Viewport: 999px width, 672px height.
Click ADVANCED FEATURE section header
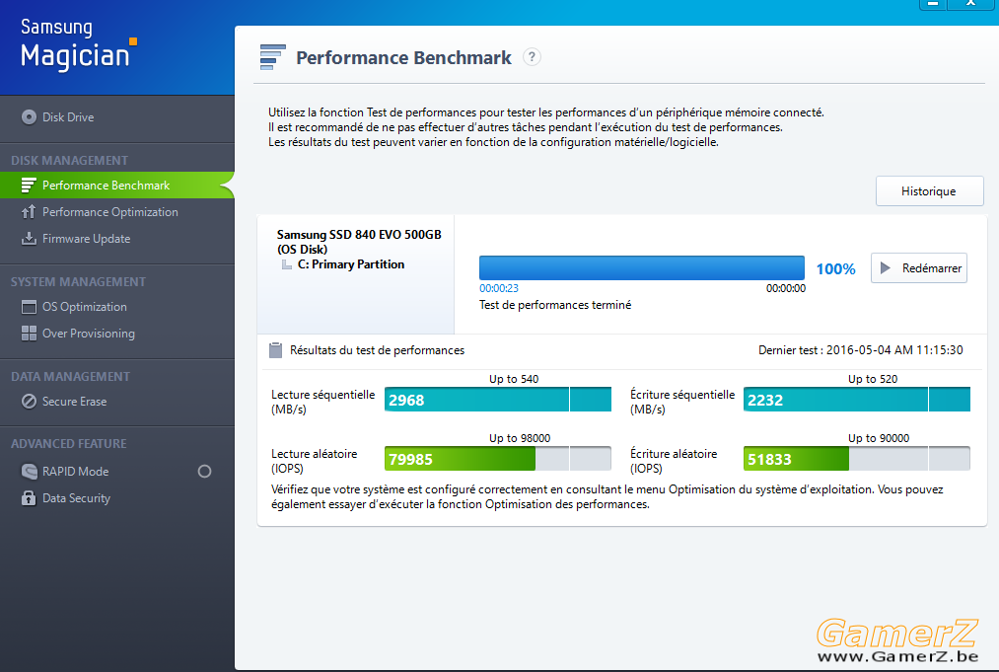tap(69, 444)
